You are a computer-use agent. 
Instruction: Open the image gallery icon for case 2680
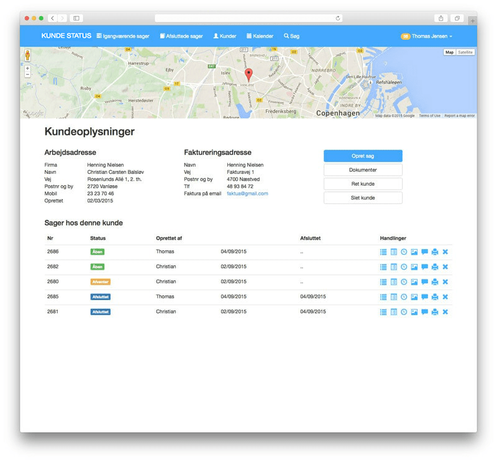click(x=414, y=282)
